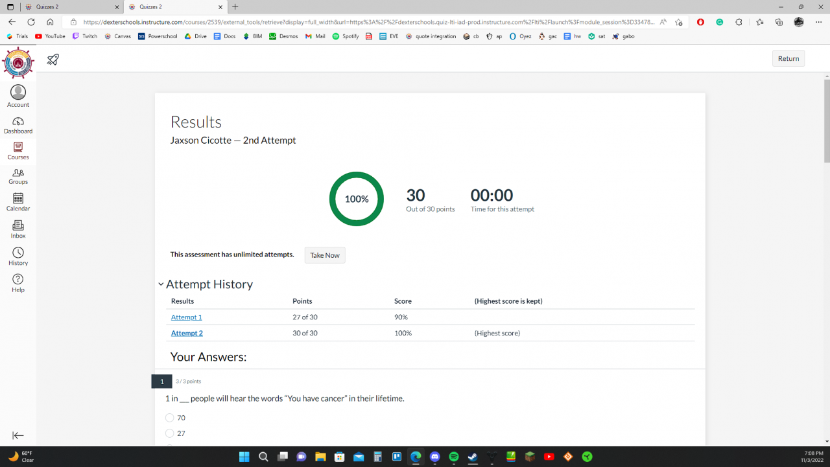830x467 pixels.
Task: Open the Calendar in sidebar
Action: tap(18, 202)
